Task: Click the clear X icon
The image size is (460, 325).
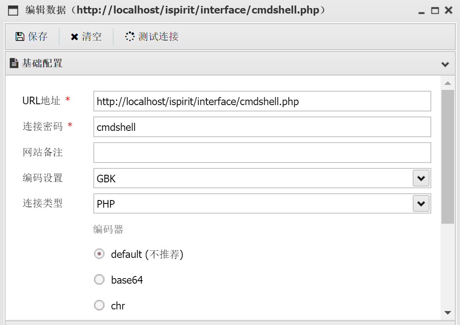Action: click(74, 37)
